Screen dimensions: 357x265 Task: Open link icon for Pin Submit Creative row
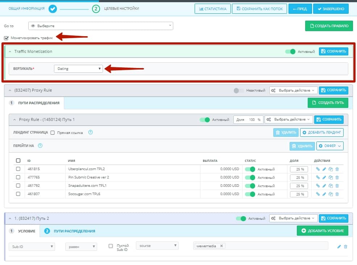click(x=318, y=177)
